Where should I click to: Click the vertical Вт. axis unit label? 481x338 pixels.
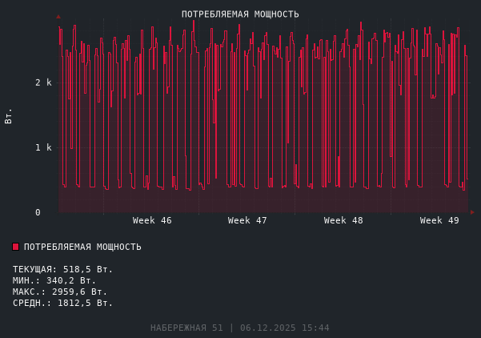[x=9, y=115]
